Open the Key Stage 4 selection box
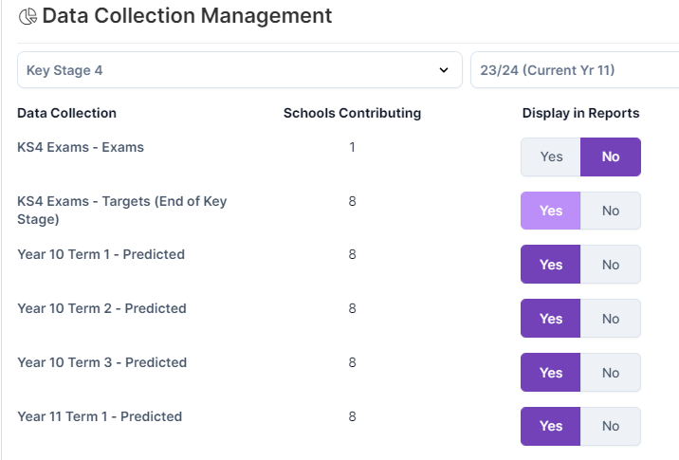Image resolution: width=679 pixels, height=460 pixels. click(x=228, y=70)
